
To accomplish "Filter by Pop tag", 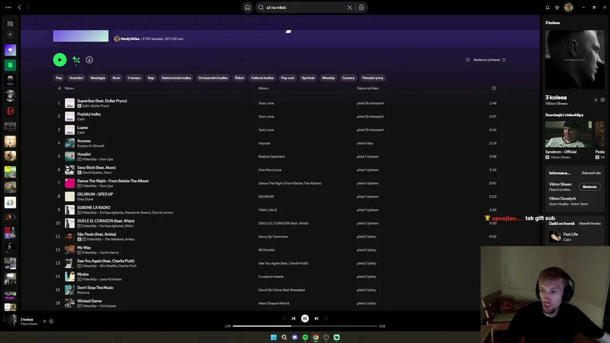I will pyautogui.click(x=59, y=78).
